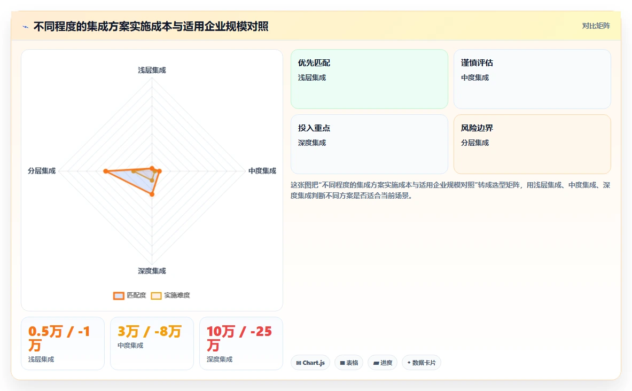Select the 优先匹配 card

click(369, 79)
